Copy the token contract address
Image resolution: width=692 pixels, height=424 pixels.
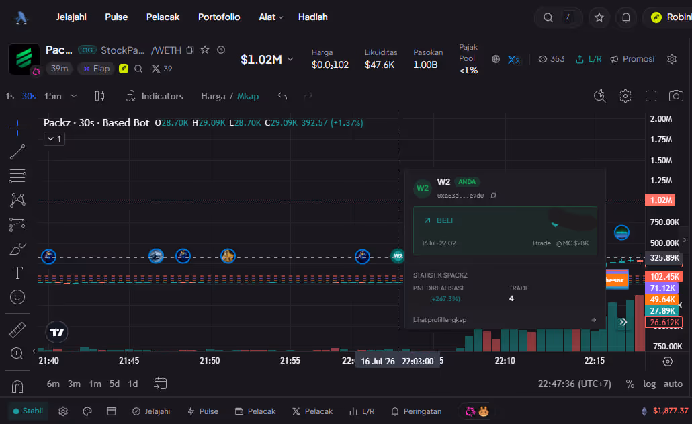[x=190, y=50]
